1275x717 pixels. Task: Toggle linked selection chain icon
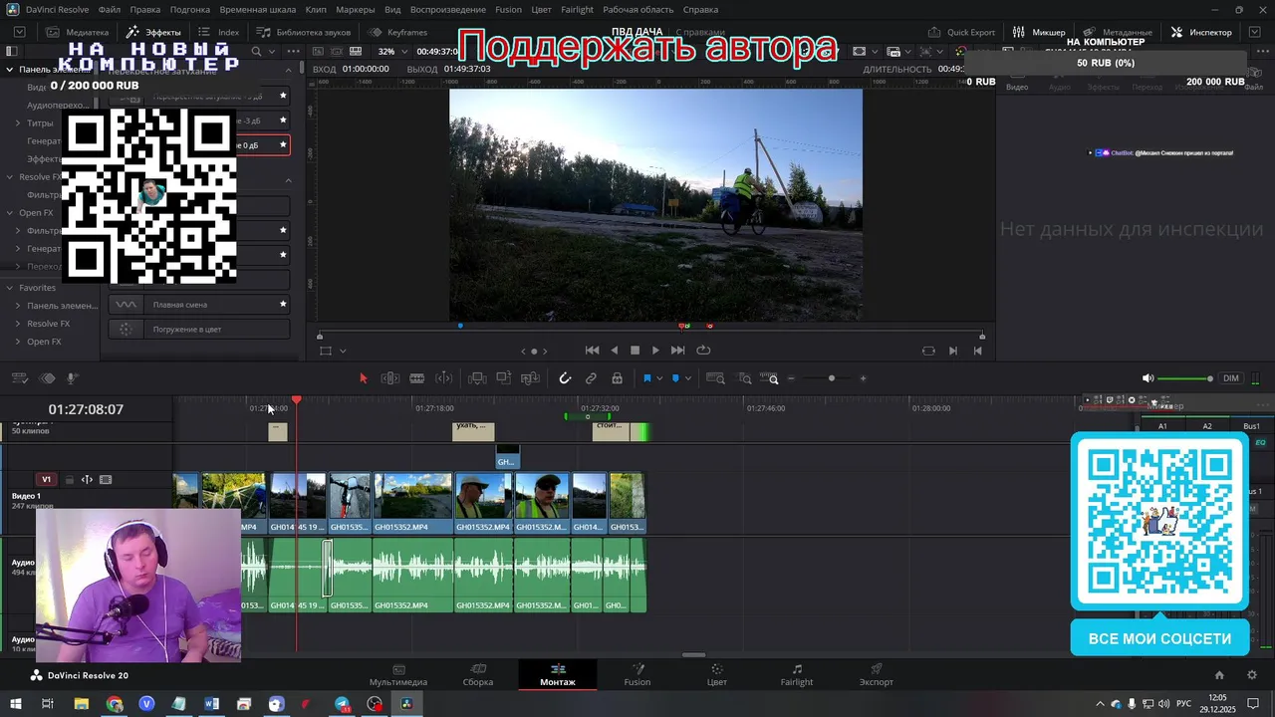pyautogui.click(x=591, y=378)
